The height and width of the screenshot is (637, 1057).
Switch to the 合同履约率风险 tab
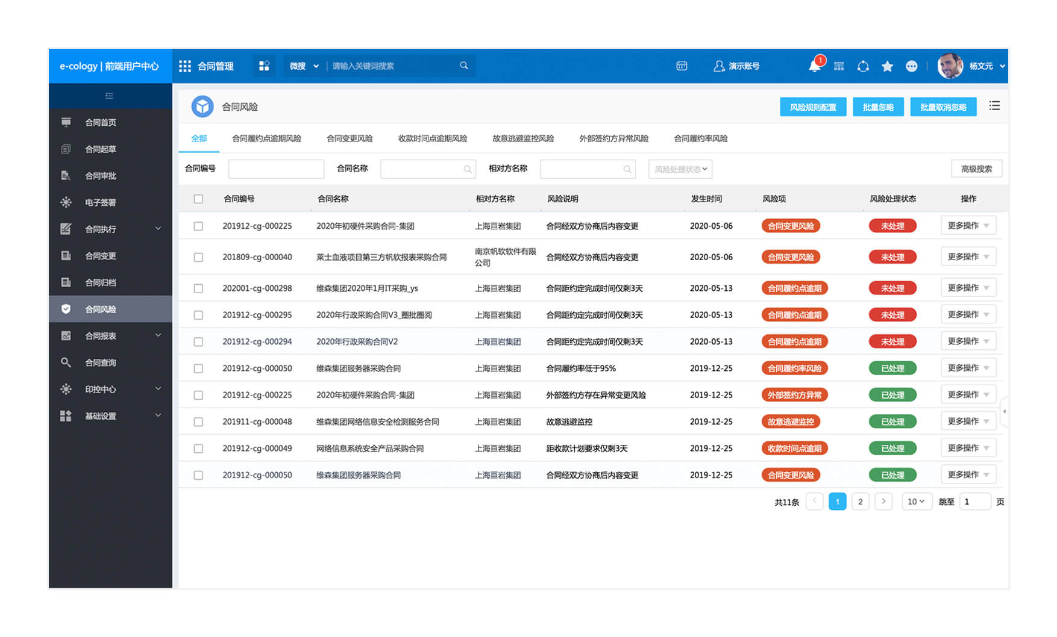pos(700,138)
